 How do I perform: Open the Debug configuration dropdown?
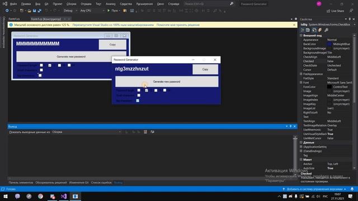(x=70, y=11)
